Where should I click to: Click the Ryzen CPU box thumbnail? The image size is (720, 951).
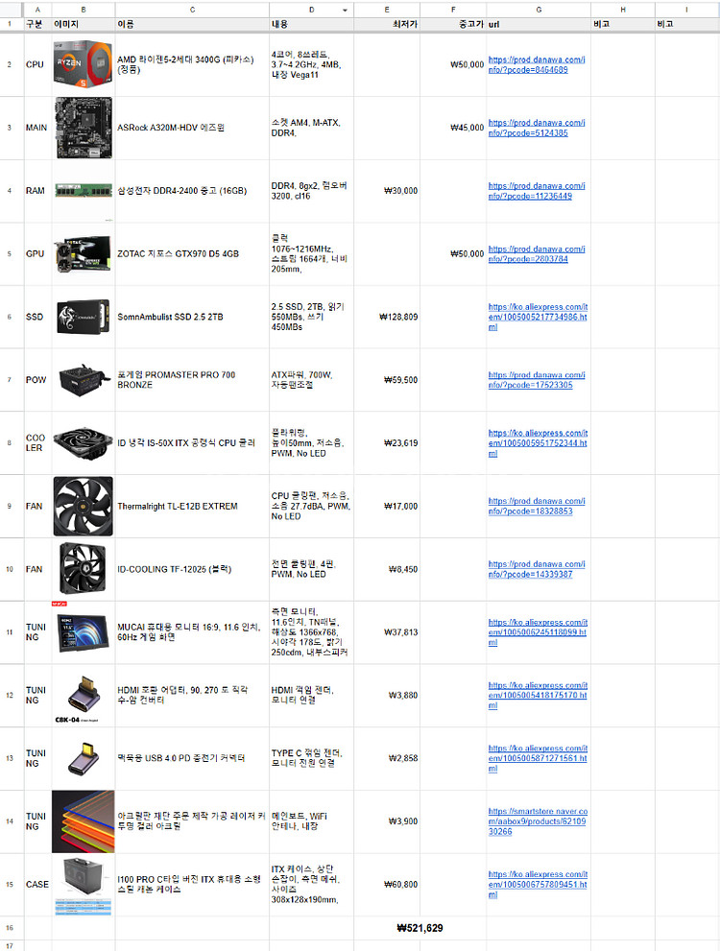pyautogui.click(x=84, y=64)
